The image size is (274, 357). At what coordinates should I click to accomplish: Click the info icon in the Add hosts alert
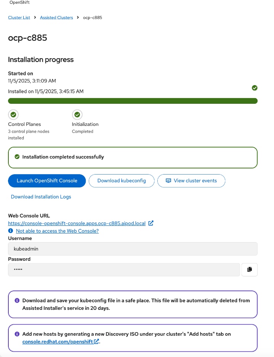tap(16, 334)
